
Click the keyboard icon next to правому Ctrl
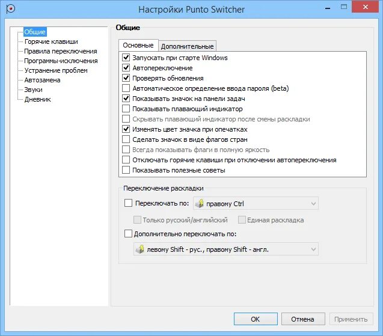click(200, 203)
